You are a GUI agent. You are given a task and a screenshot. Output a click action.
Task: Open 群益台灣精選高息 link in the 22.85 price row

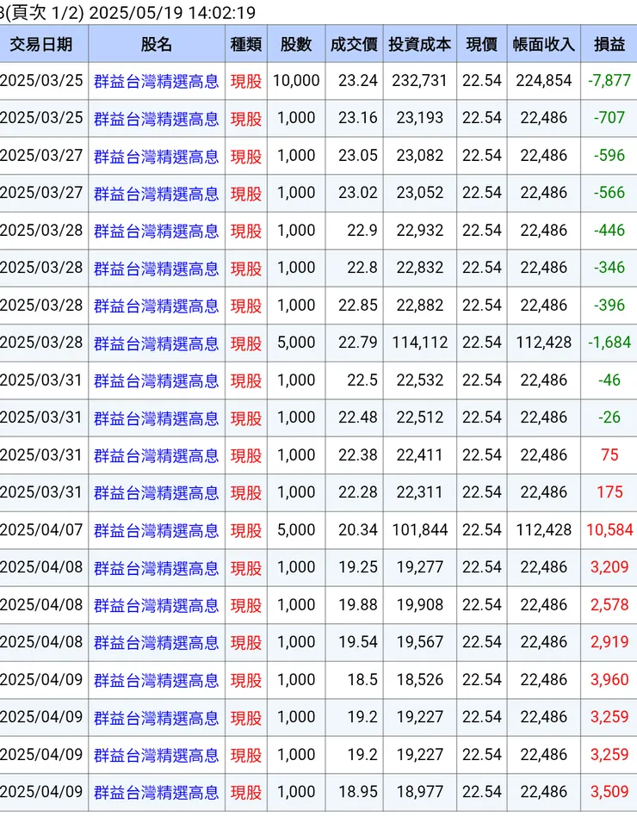tap(156, 306)
